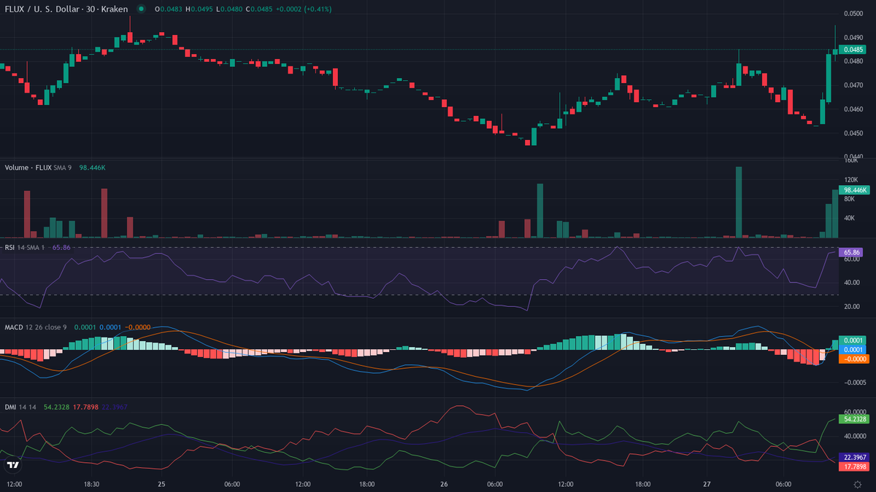
Task: Click the open value O0.0483
Action: [x=168, y=9]
